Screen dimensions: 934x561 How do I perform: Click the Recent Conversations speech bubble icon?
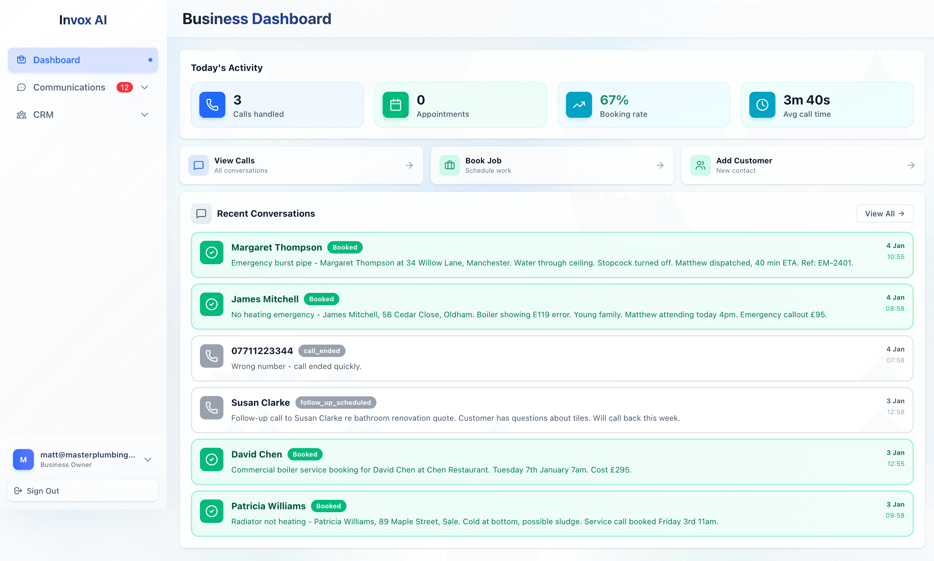coord(201,213)
